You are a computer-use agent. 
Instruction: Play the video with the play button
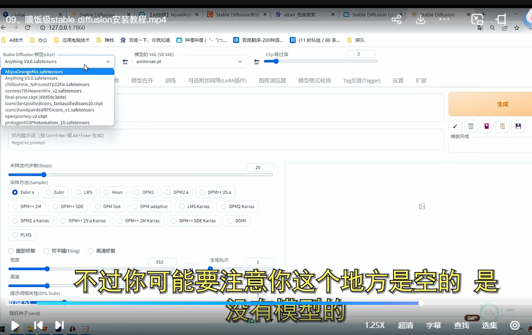click(15, 326)
